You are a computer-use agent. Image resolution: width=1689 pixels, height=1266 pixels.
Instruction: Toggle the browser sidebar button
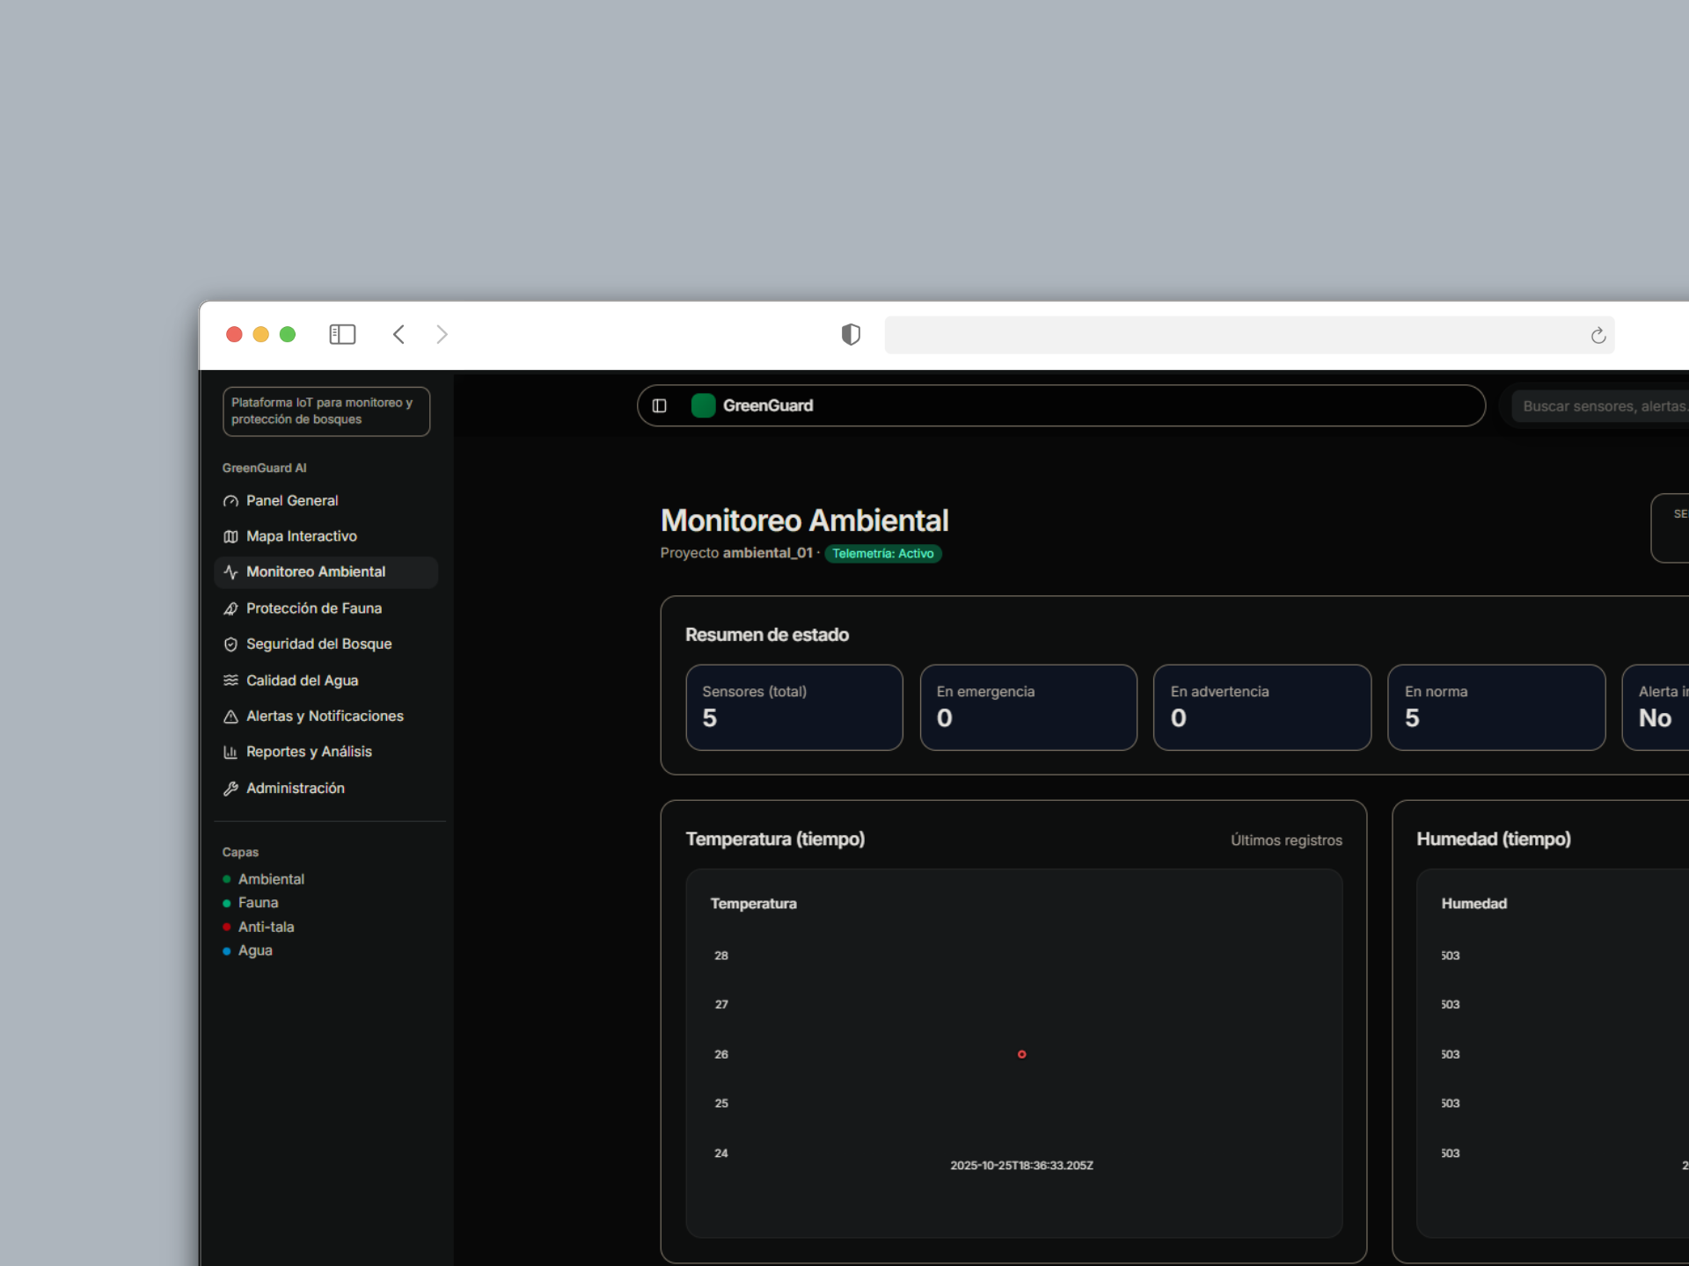pos(342,334)
